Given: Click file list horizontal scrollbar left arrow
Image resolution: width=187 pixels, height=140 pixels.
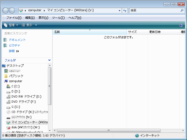Looking at the screenshot, I should click(55, 130).
